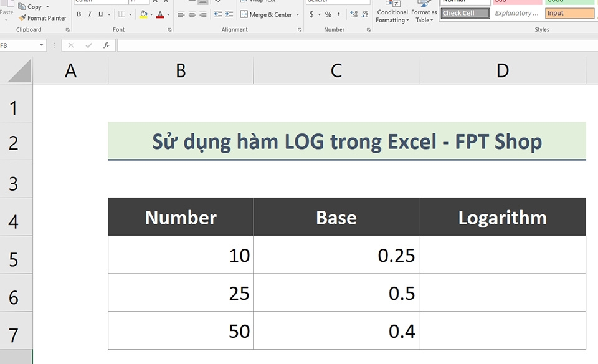
Task: Toggle Underline formatting
Action: tap(101, 14)
